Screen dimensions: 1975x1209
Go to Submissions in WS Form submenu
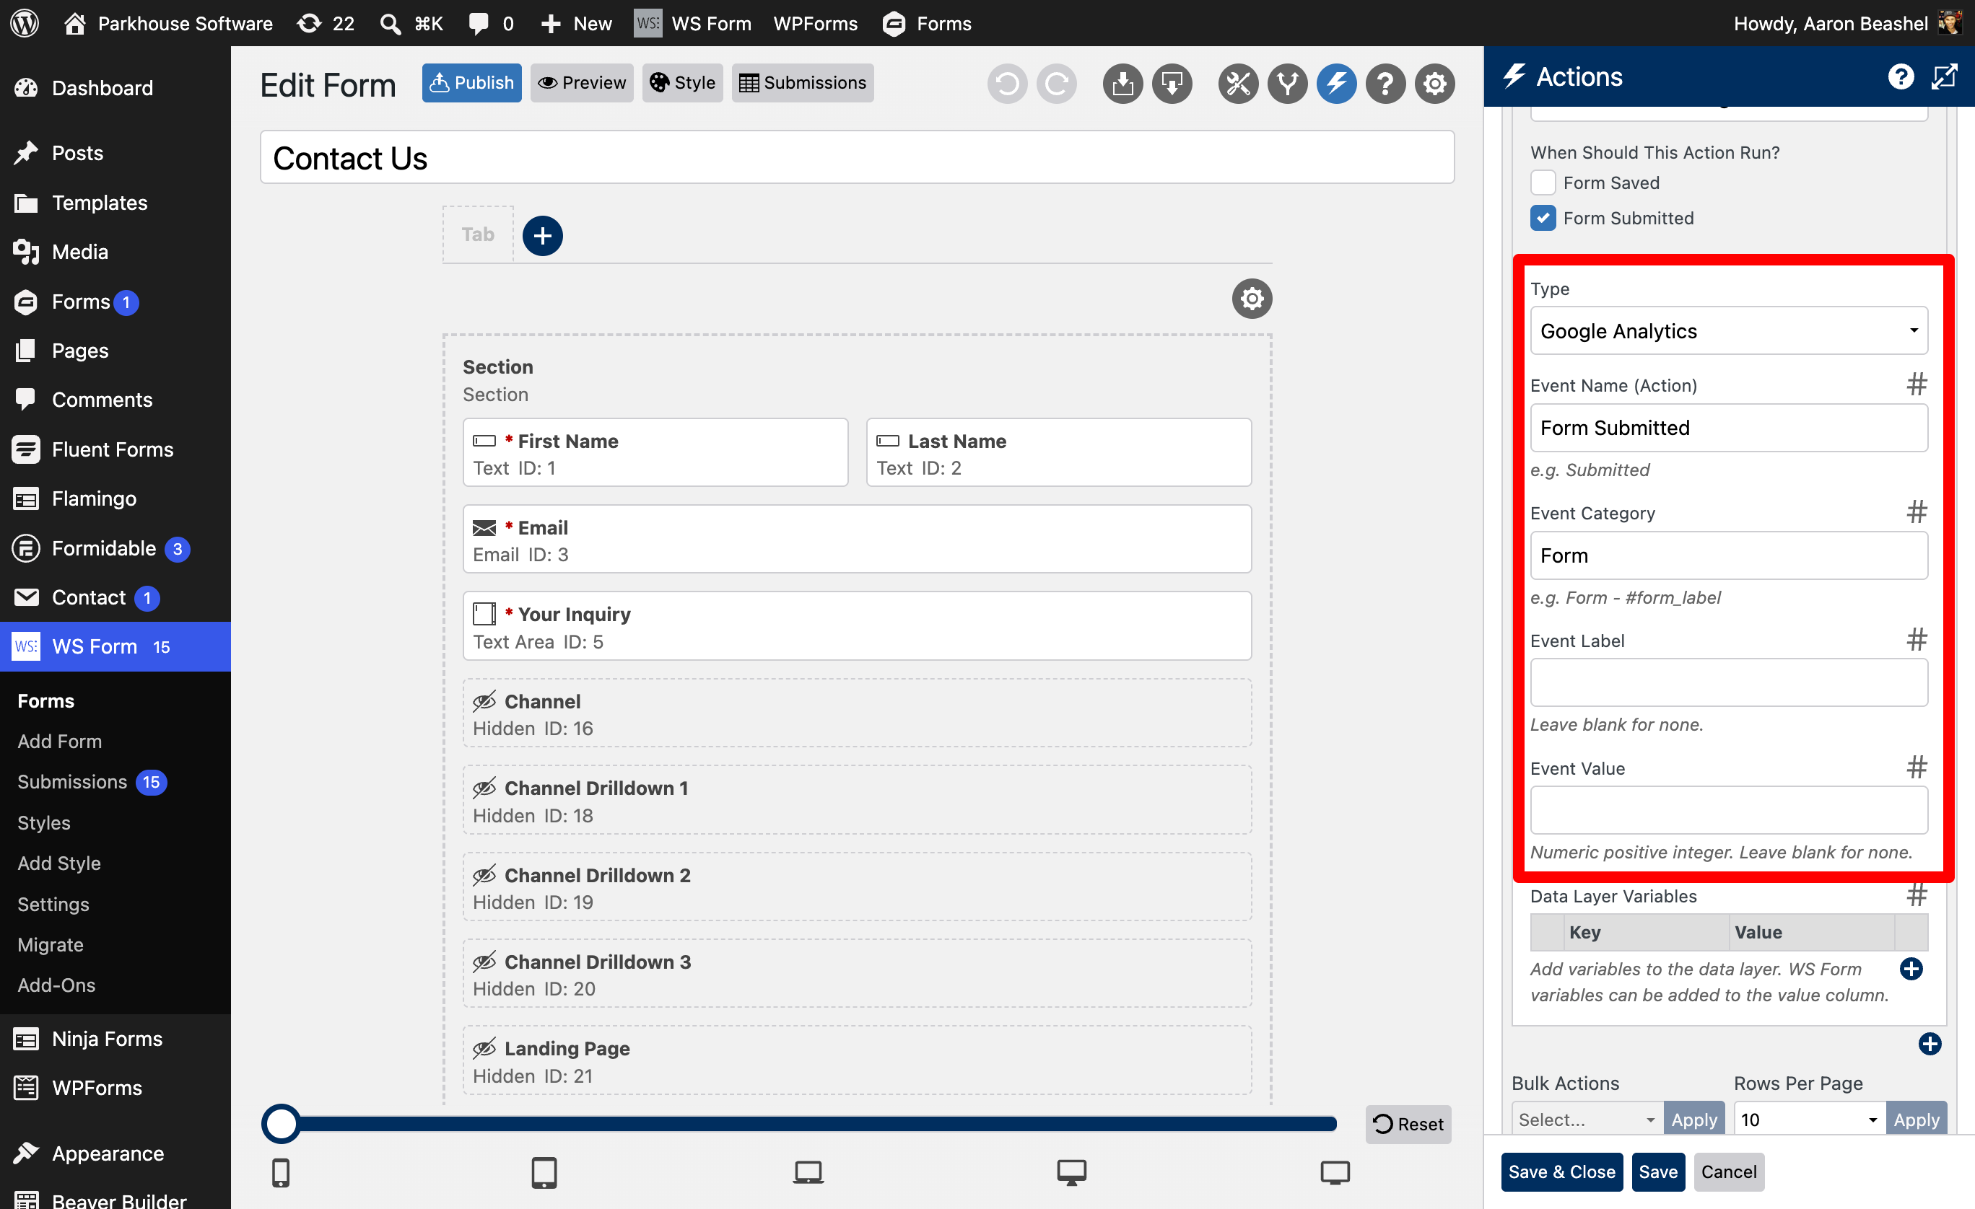[x=72, y=781]
